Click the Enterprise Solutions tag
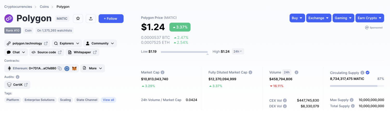Image resolution: width=390 pixels, height=113 pixels. point(40,100)
